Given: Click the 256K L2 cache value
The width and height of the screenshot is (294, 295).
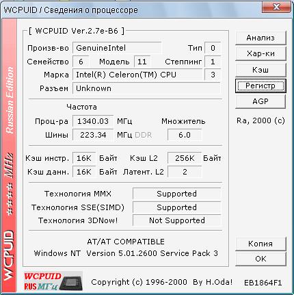Looking at the screenshot, I should click(x=185, y=158).
